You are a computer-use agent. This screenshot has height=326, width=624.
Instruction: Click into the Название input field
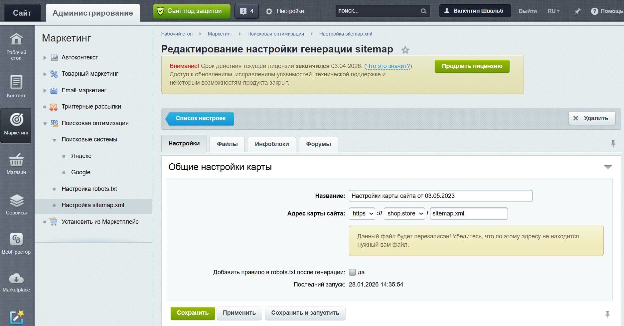pos(440,196)
